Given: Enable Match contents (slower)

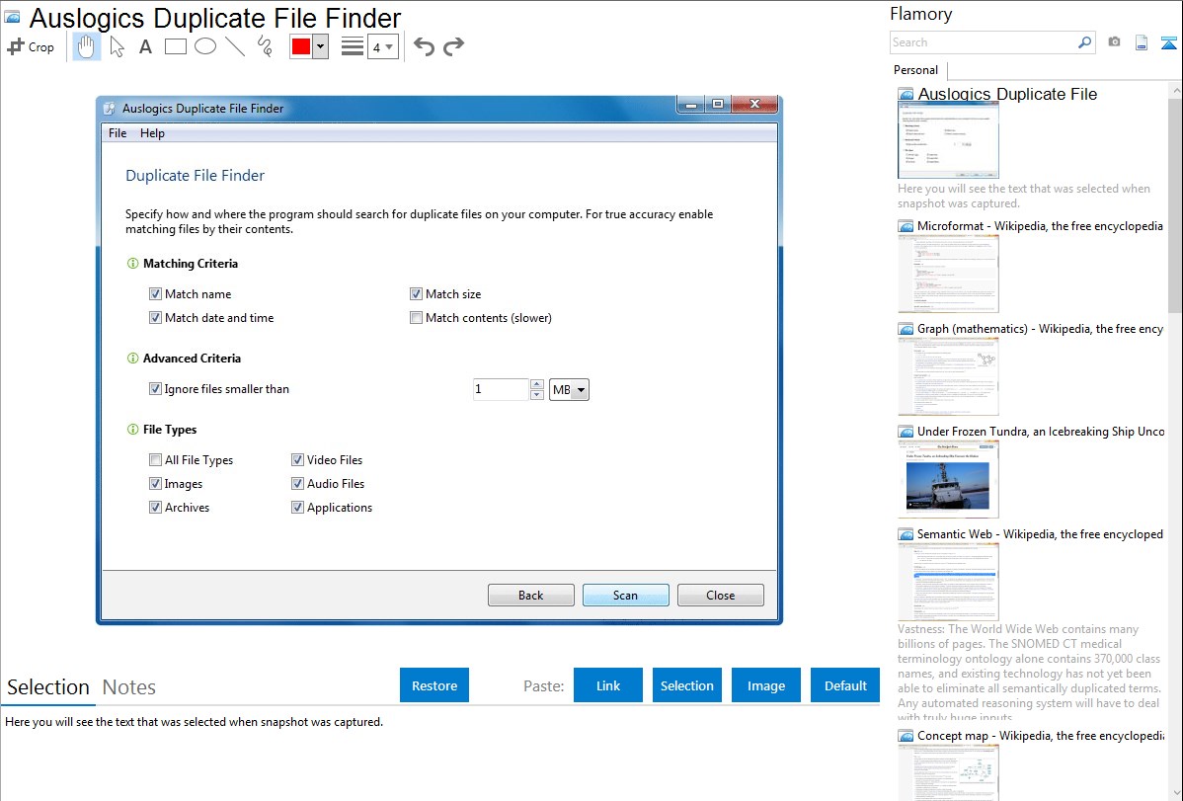Looking at the screenshot, I should pyautogui.click(x=416, y=318).
